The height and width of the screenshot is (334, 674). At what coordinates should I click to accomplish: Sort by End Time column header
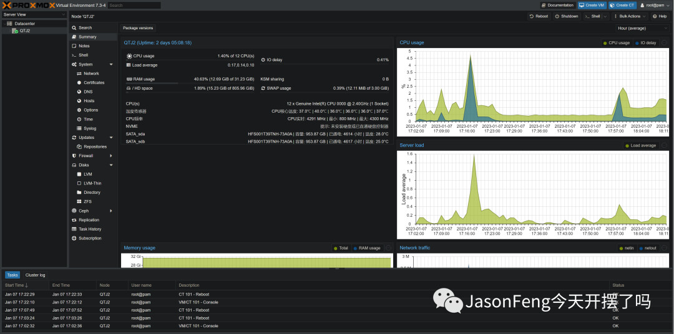click(x=73, y=285)
